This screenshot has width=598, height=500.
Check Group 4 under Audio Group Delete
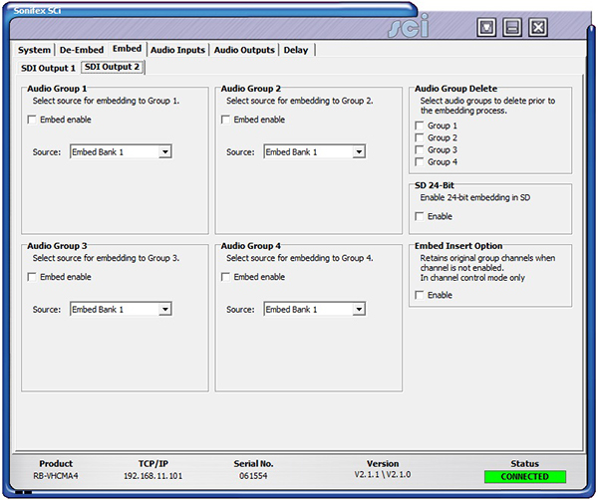[420, 162]
